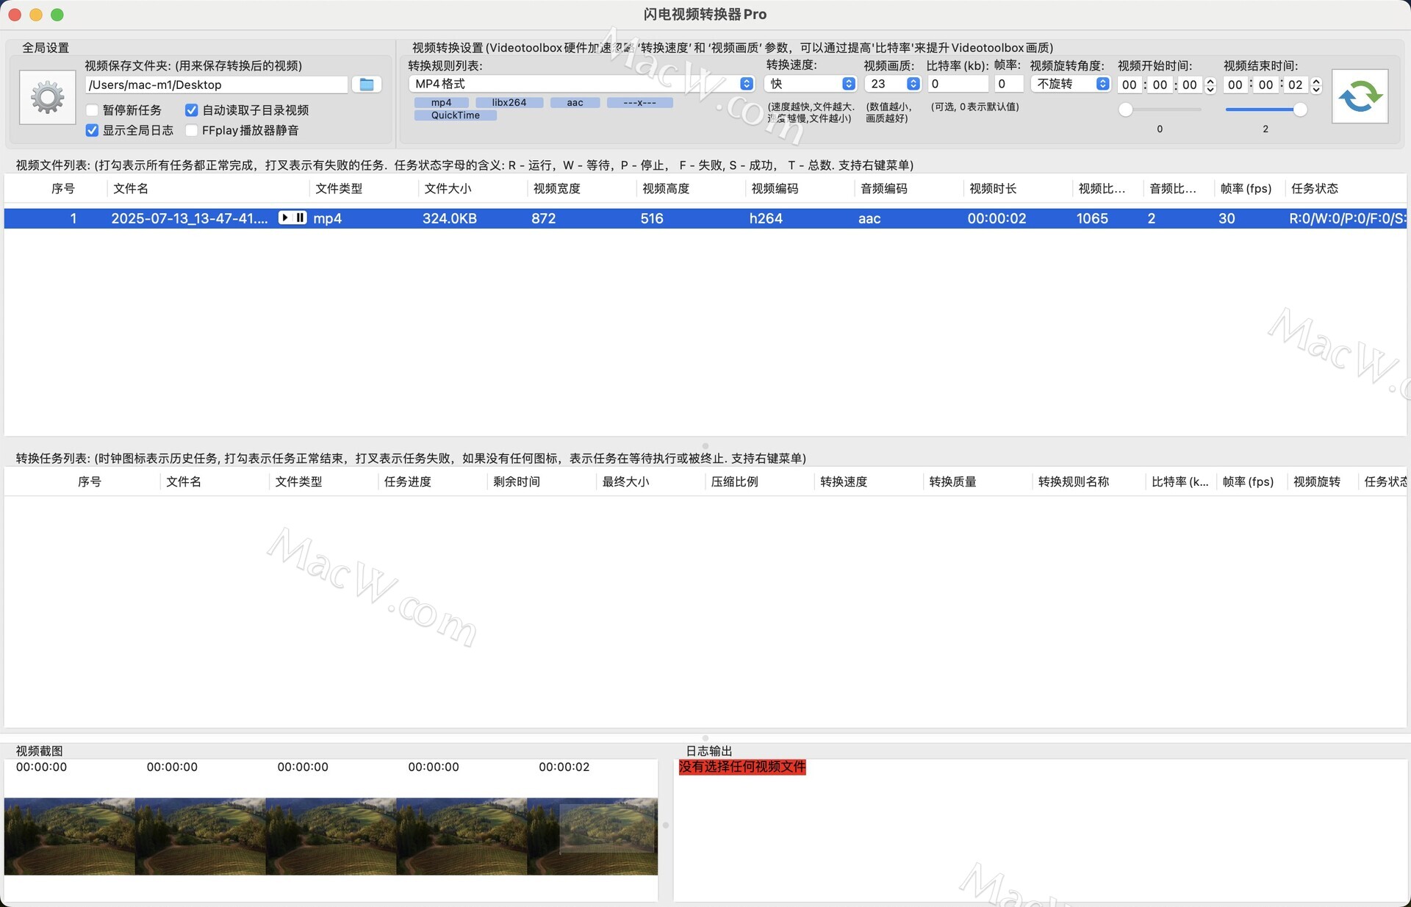Click the aac rule tag
Viewport: 1411px width, 907px height.
point(575,102)
